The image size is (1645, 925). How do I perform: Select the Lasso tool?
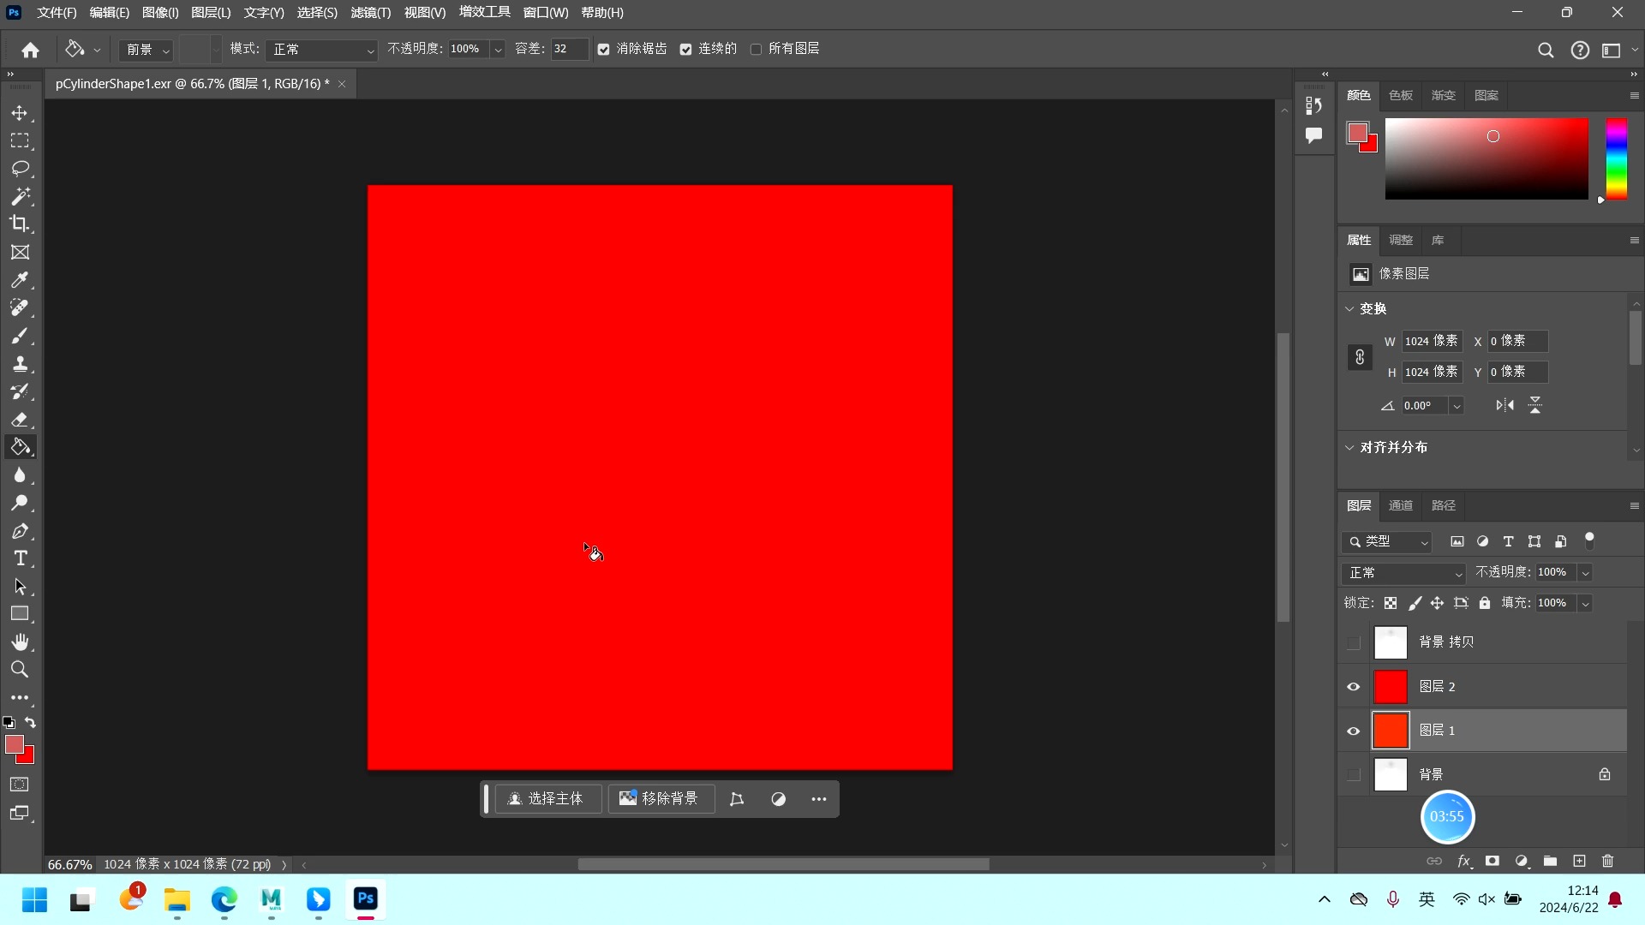pyautogui.click(x=20, y=169)
